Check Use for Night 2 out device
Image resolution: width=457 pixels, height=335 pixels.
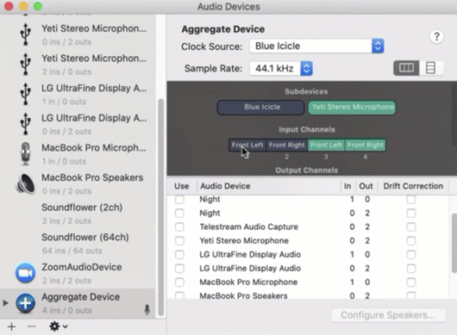179,213
